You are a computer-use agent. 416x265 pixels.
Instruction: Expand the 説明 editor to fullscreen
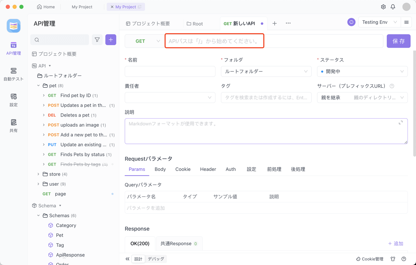pyautogui.click(x=401, y=122)
